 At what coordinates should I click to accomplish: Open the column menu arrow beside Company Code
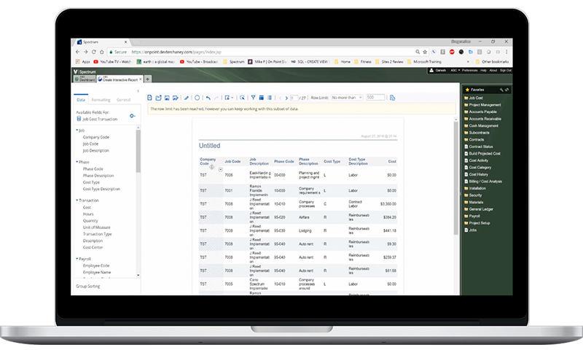[x=221, y=170]
